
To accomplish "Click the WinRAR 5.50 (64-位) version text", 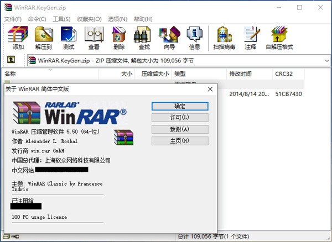I will 55,131.
